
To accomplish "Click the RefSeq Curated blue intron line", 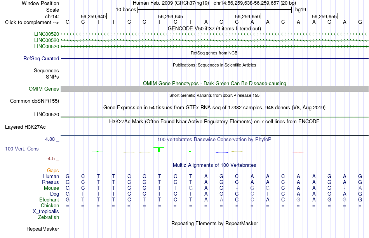I will pyautogui.click(x=215, y=58).
